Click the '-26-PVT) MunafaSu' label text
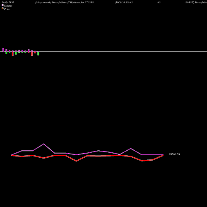Screen dimensions: 207x207 point(196,2)
